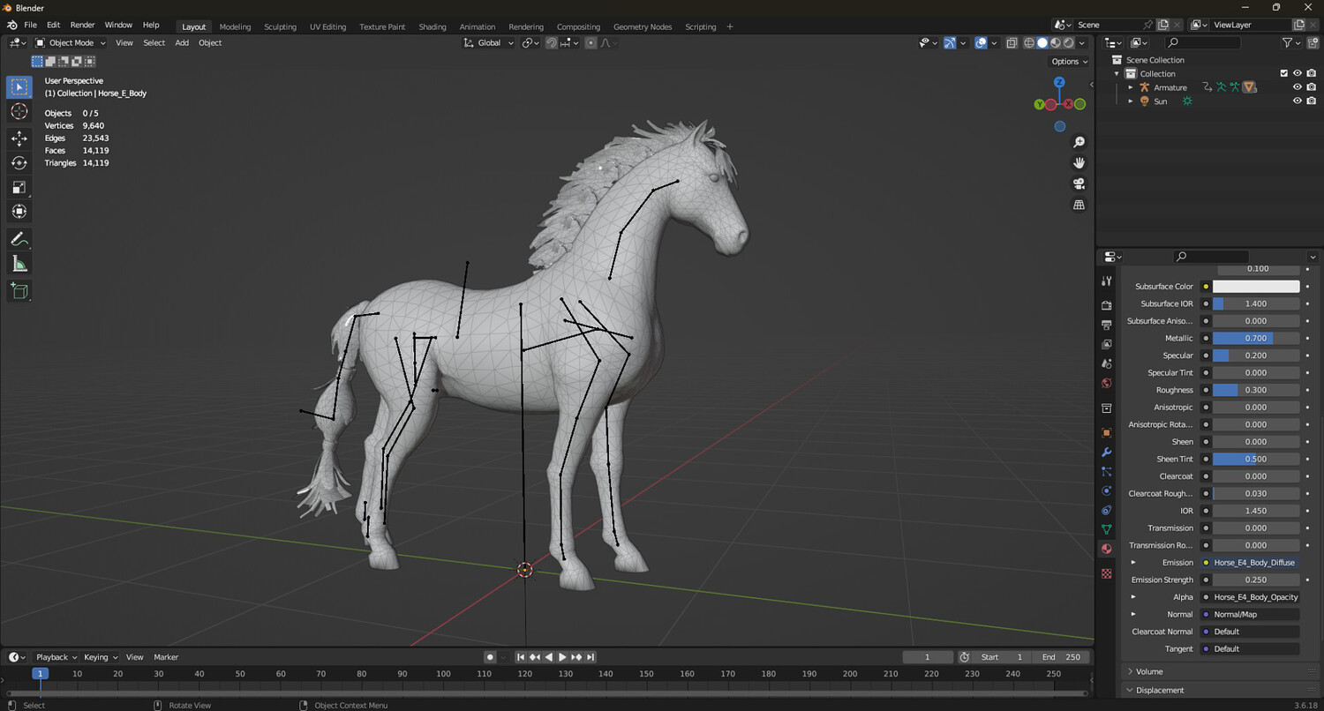Viewport: 1324px width, 711px height.
Task: Open the Texture properties checker tab
Action: (x=1107, y=573)
